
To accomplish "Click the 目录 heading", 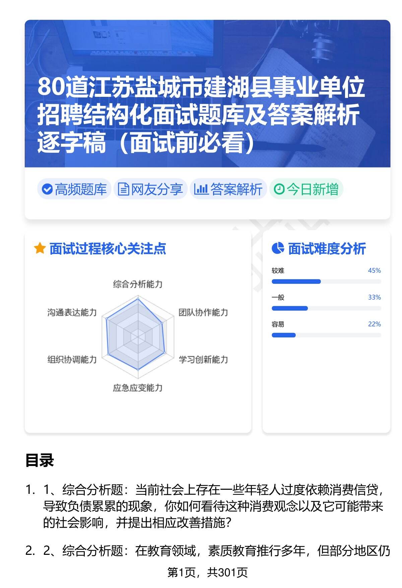I will 40,460.
